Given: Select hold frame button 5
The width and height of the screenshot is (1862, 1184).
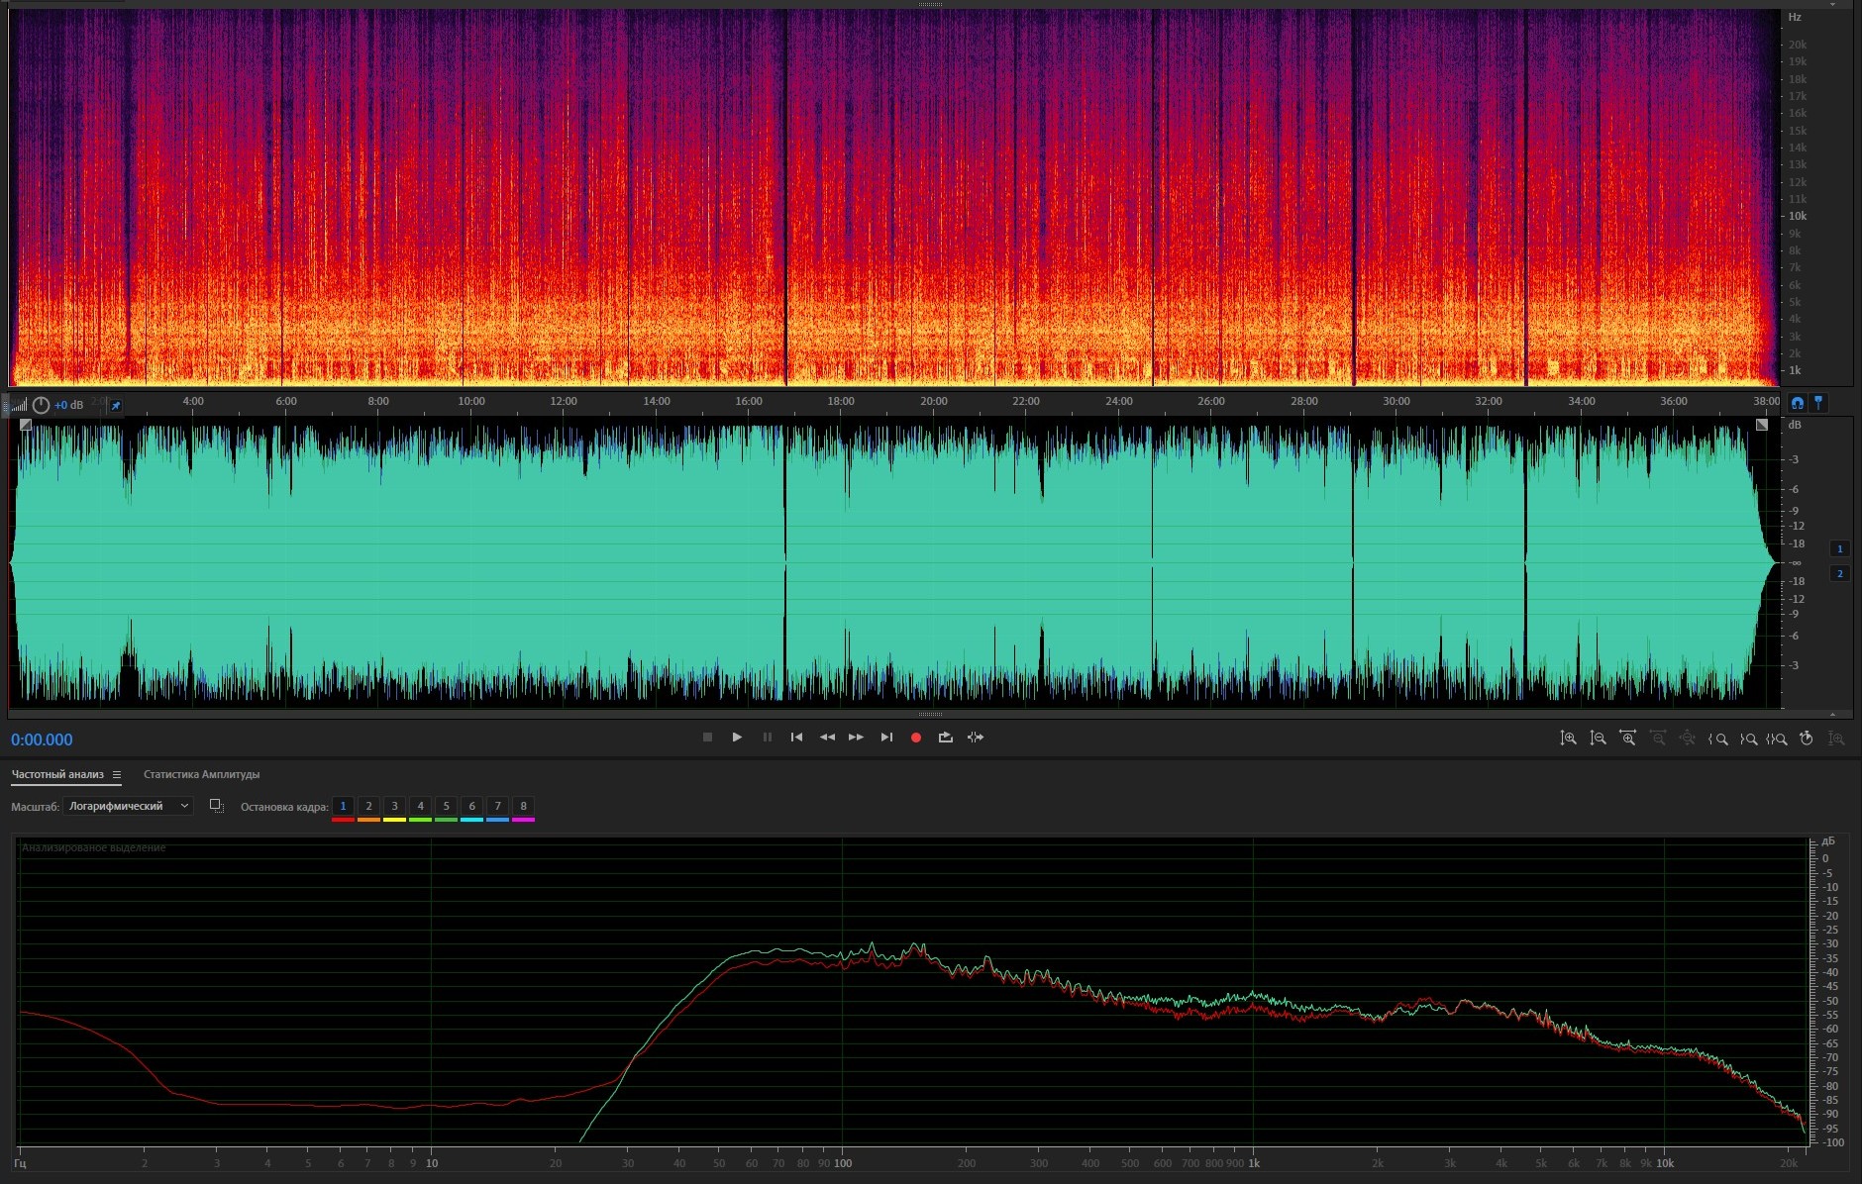Looking at the screenshot, I should (x=446, y=806).
